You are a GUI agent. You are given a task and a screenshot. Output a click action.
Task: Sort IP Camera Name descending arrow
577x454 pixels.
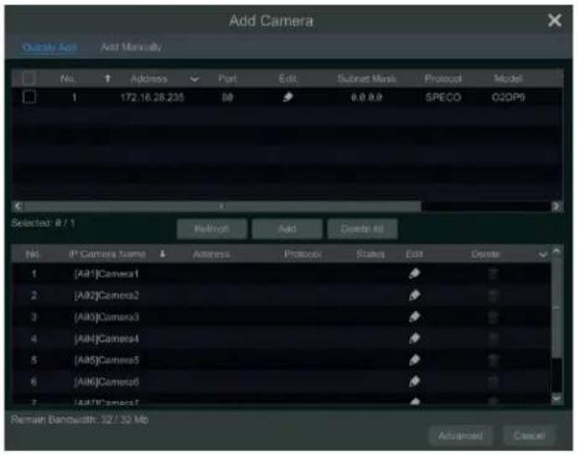pyautogui.click(x=163, y=254)
